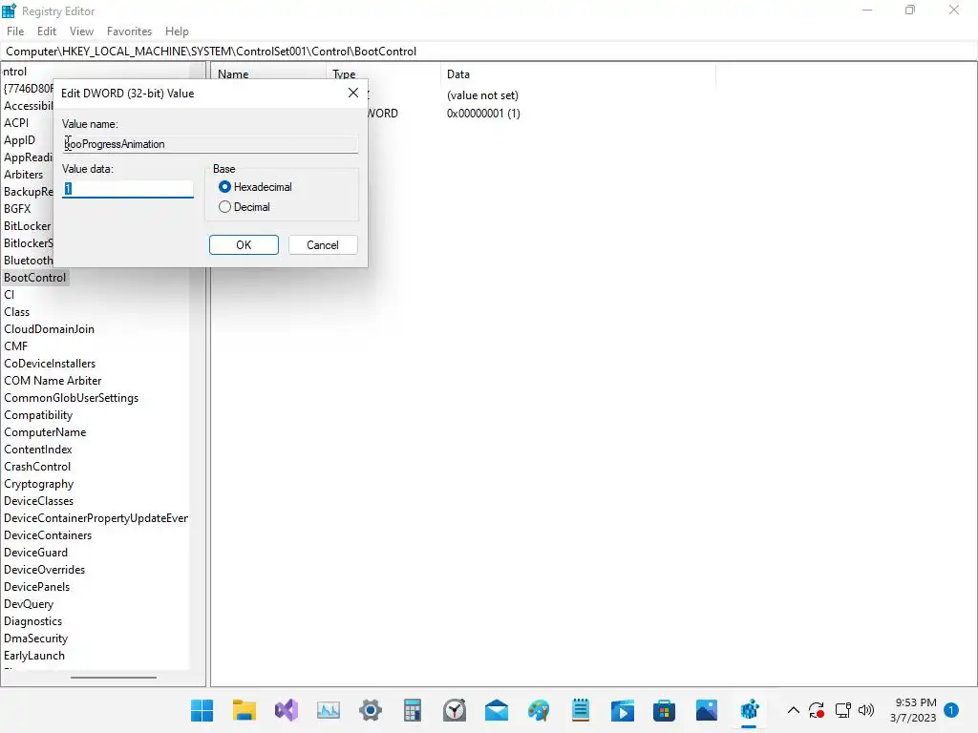Select the DevicePanels key

tap(37, 587)
